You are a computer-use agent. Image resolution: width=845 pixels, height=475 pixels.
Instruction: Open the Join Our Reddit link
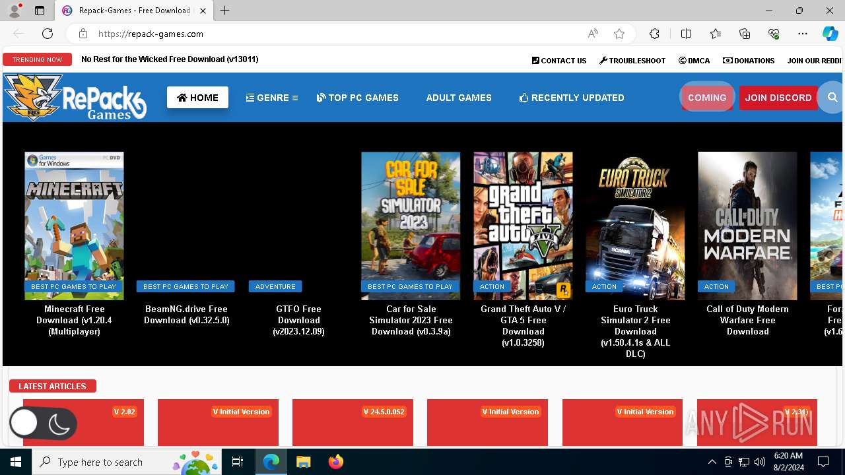[x=815, y=60]
